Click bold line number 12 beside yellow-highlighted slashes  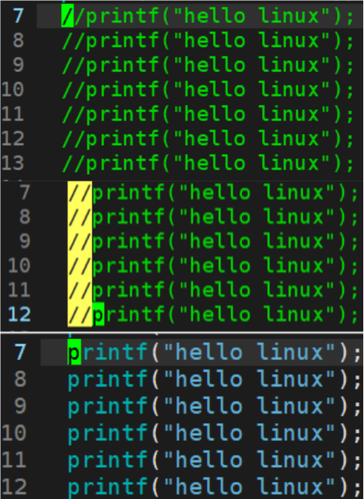point(19,314)
